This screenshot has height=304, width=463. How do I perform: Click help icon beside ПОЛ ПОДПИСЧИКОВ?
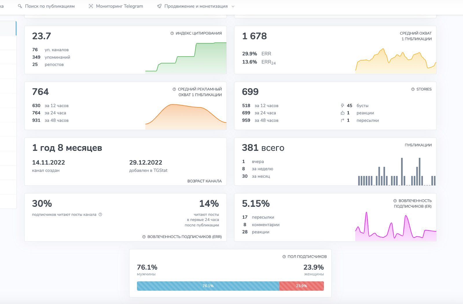tap(284, 257)
